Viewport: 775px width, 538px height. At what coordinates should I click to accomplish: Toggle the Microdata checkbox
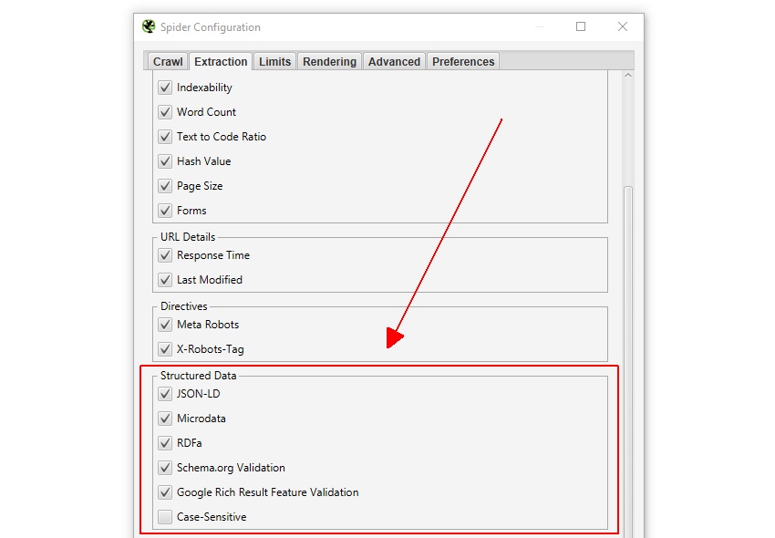point(165,419)
